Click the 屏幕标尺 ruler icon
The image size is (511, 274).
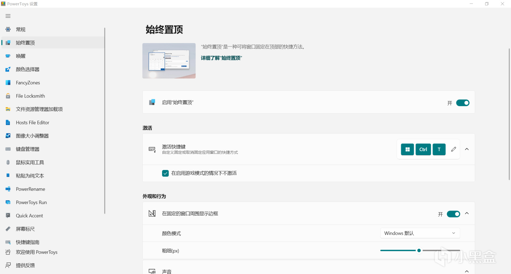[x=8, y=229]
